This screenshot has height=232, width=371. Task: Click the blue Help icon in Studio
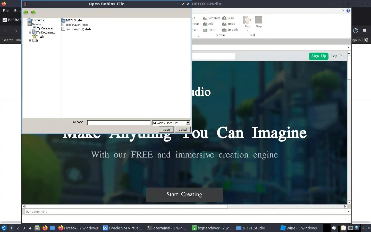[348, 11]
